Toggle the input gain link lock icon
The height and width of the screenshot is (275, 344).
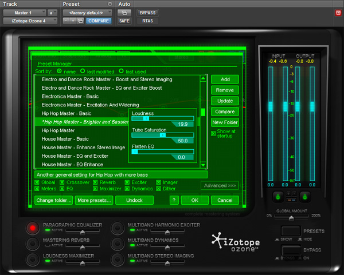pyautogui.click(x=277, y=197)
